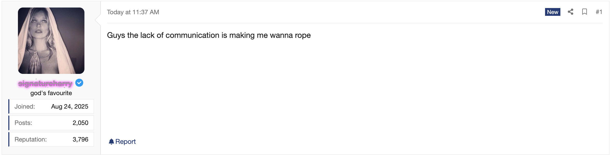Click the Joined label
The height and width of the screenshot is (155, 610).
pyautogui.click(x=25, y=107)
